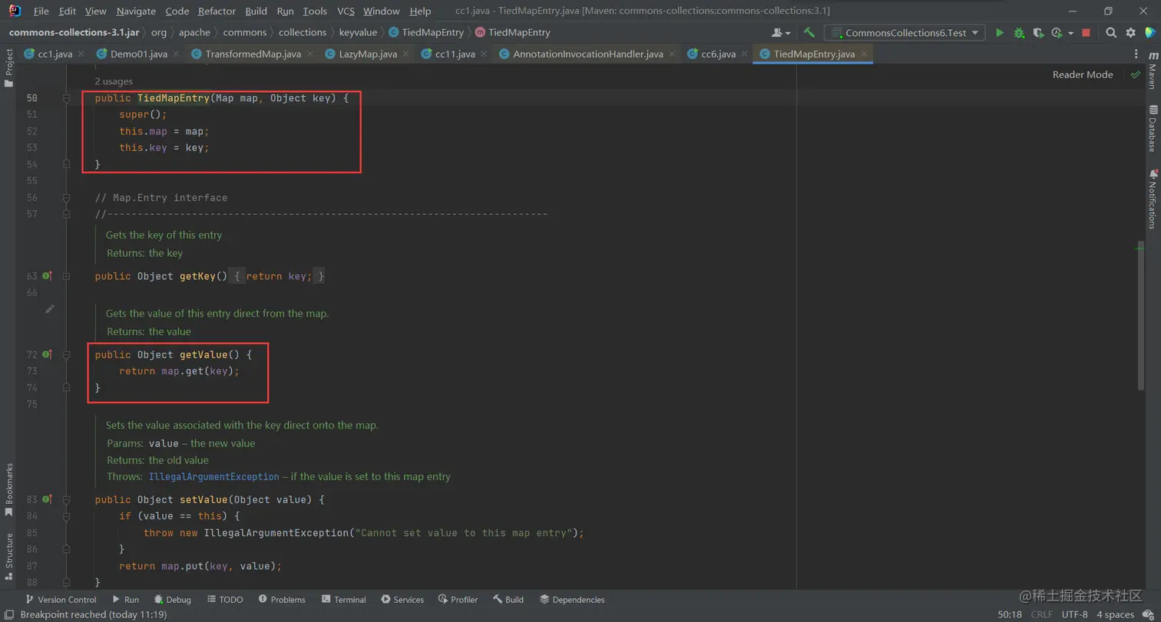Click the pencil edit doc icon in gutter
This screenshot has height=622, width=1161.
click(x=50, y=309)
